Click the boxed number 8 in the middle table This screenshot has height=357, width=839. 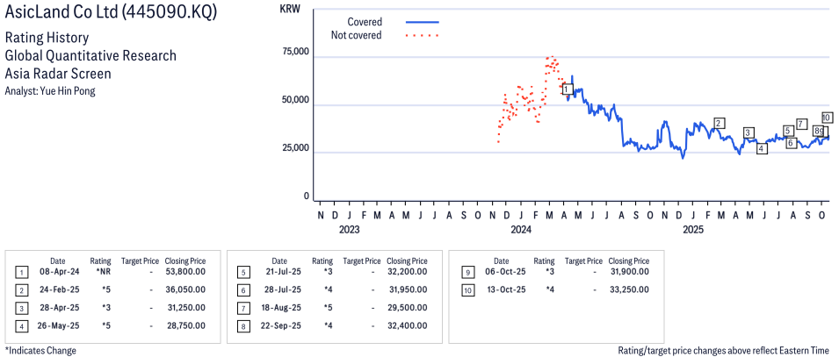click(x=242, y=325)
